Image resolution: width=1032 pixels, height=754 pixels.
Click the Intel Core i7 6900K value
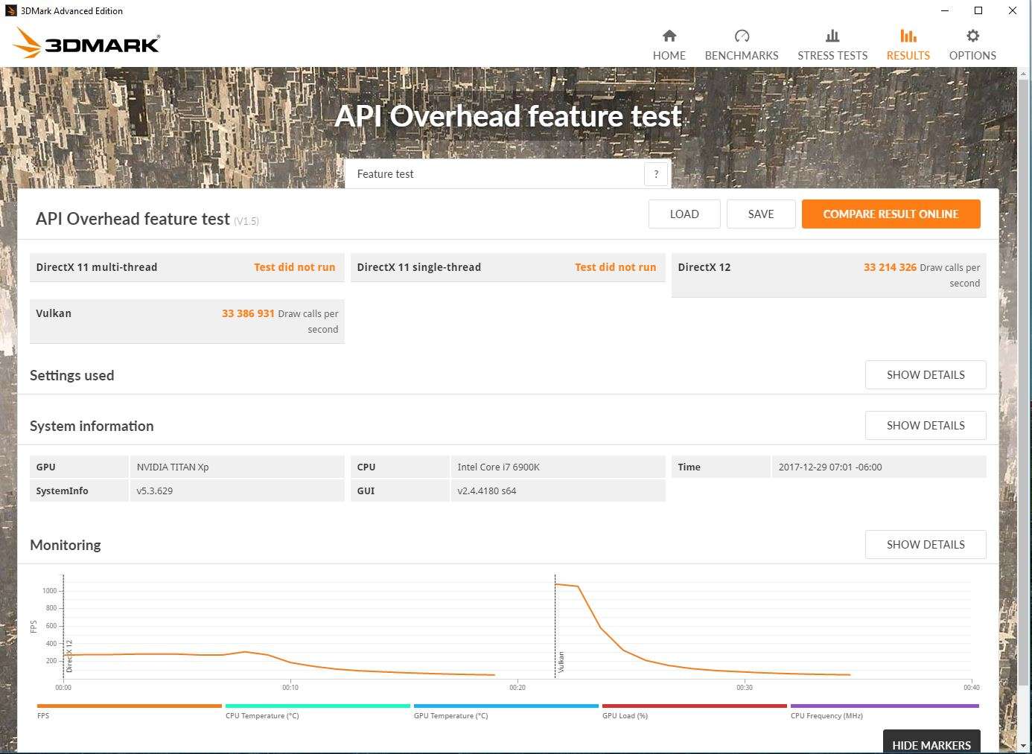(498, 467)
